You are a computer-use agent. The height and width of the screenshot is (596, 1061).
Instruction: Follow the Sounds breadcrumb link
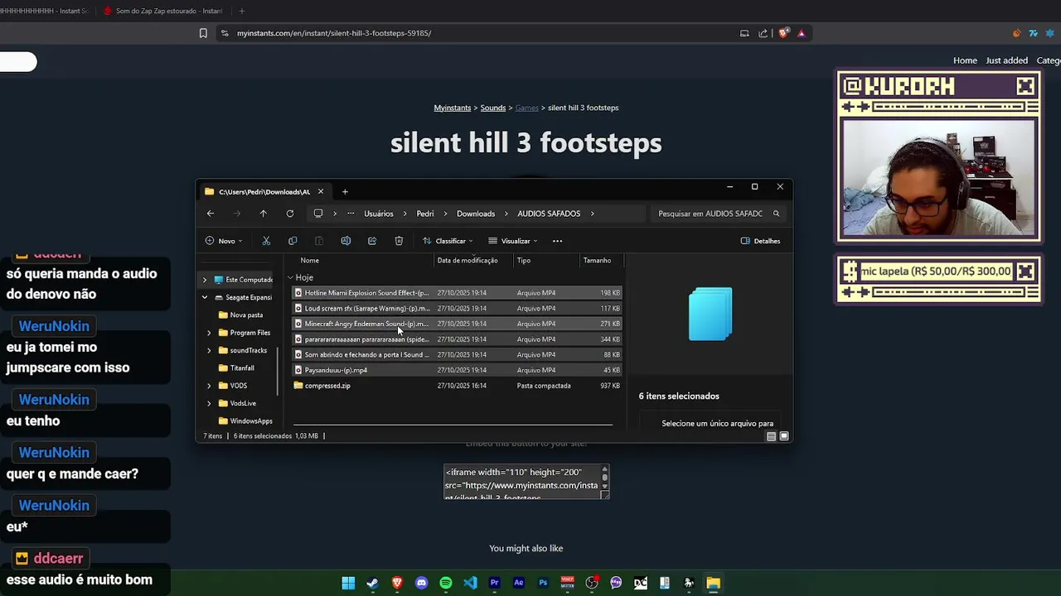point(493,108)
